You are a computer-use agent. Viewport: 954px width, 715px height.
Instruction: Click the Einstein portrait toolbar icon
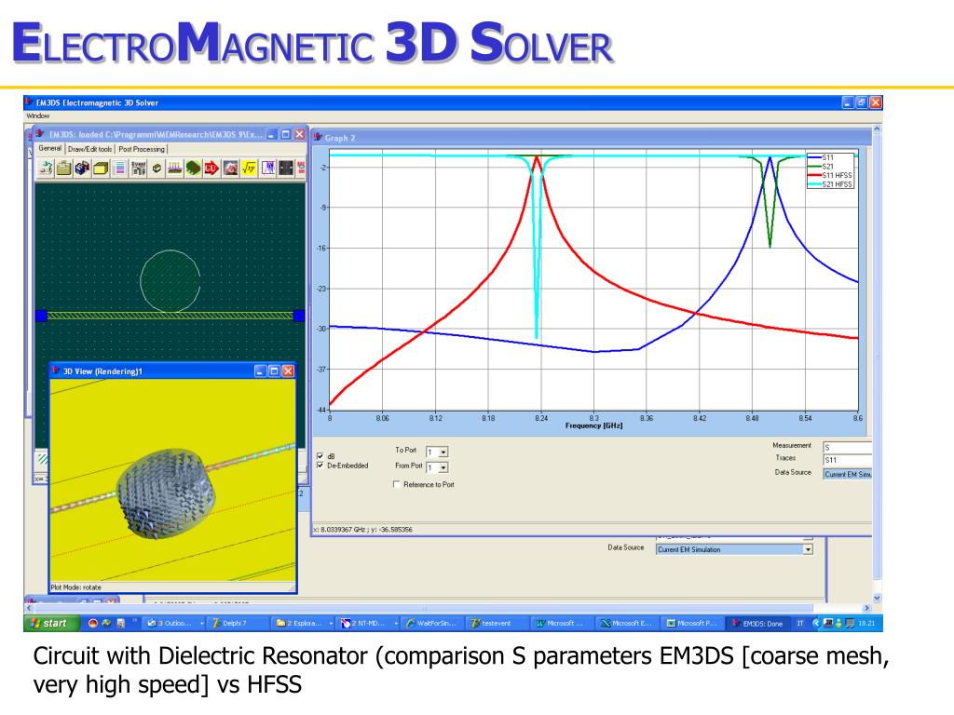point(230,169)
